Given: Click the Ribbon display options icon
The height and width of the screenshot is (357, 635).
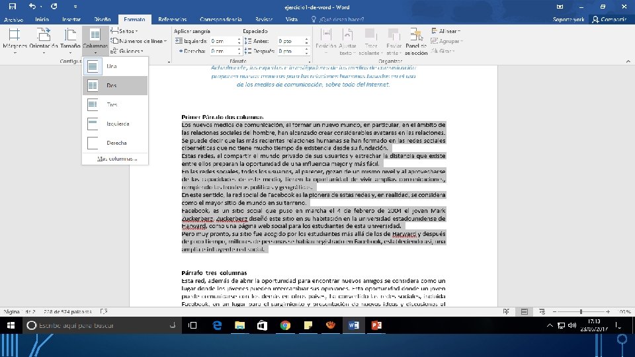Looking at the screenshot, I should point(560,7).
